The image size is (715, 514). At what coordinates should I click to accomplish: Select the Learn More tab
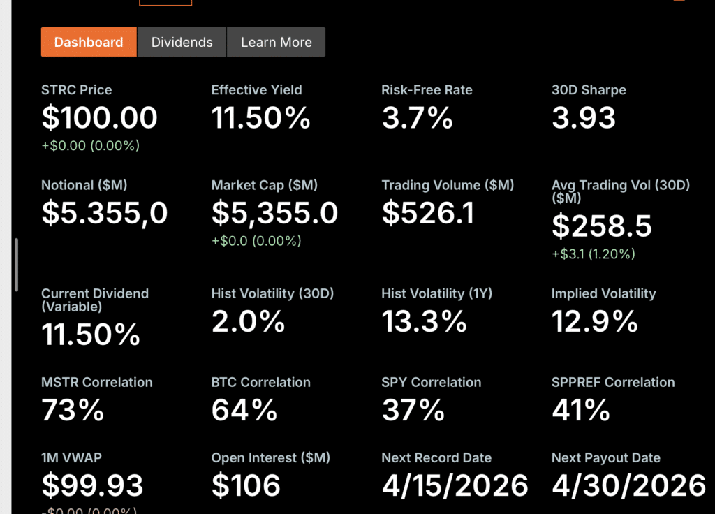coord(276,42)
